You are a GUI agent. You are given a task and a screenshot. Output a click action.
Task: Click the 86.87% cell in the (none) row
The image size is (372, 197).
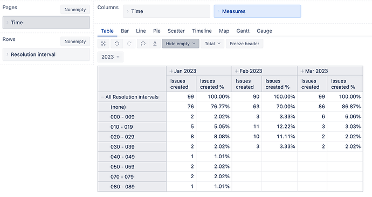pos(345,107)
